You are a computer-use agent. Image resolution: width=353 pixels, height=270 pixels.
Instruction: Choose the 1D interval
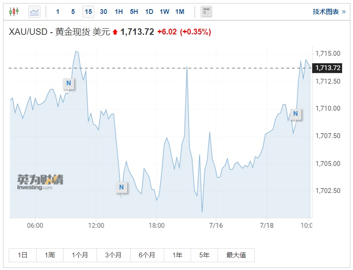point(149,12)
